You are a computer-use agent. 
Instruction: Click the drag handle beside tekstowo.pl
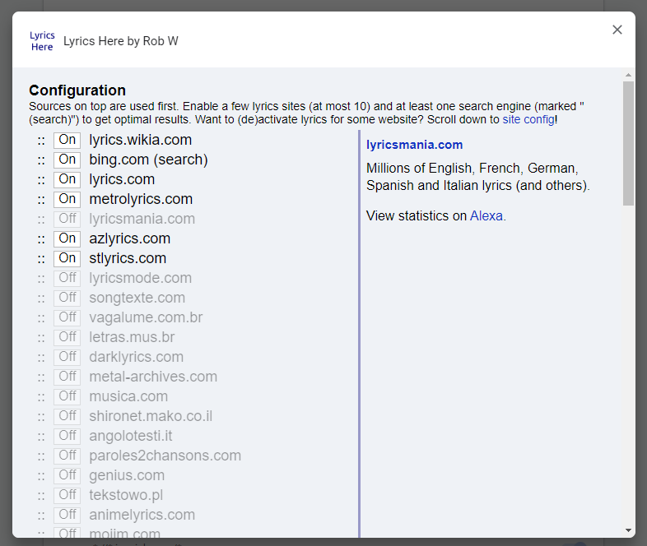[41, 496]
